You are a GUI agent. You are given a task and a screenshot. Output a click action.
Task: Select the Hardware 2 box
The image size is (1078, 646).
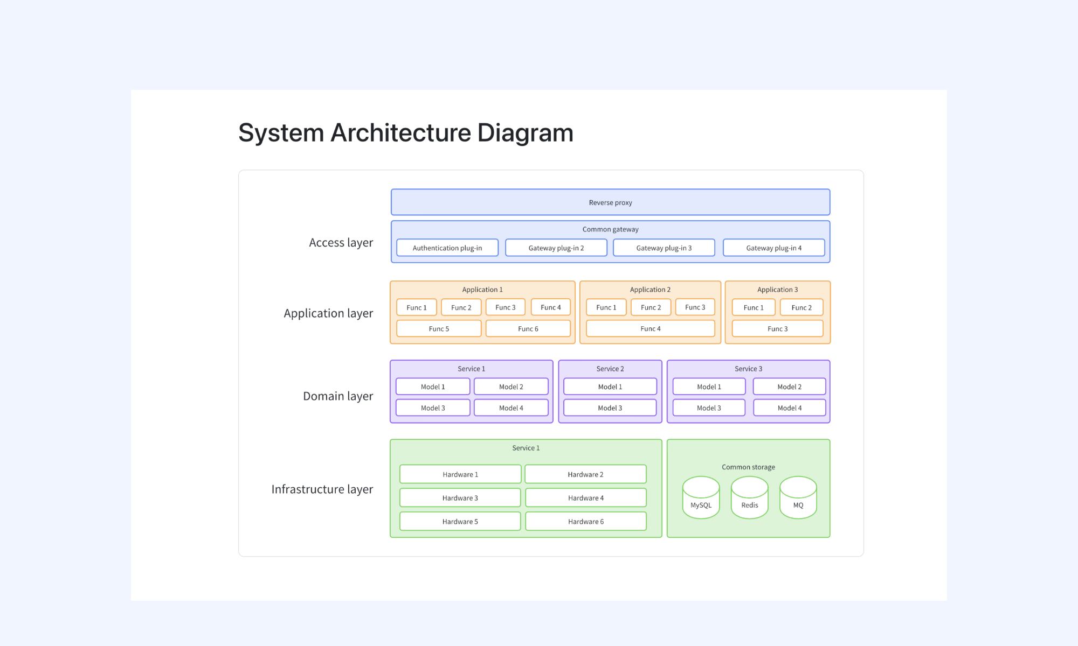point(586,474)
